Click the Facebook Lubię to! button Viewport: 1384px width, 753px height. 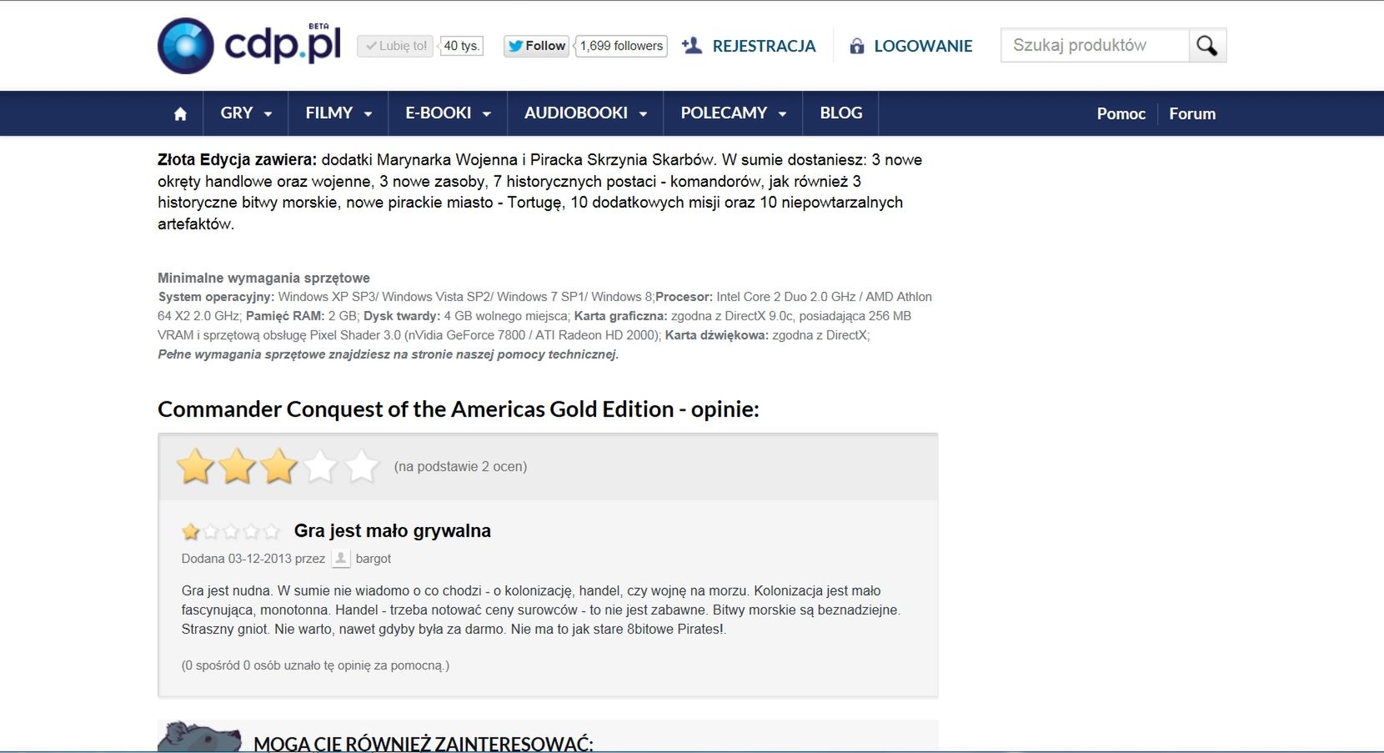[x=396, y=46]
